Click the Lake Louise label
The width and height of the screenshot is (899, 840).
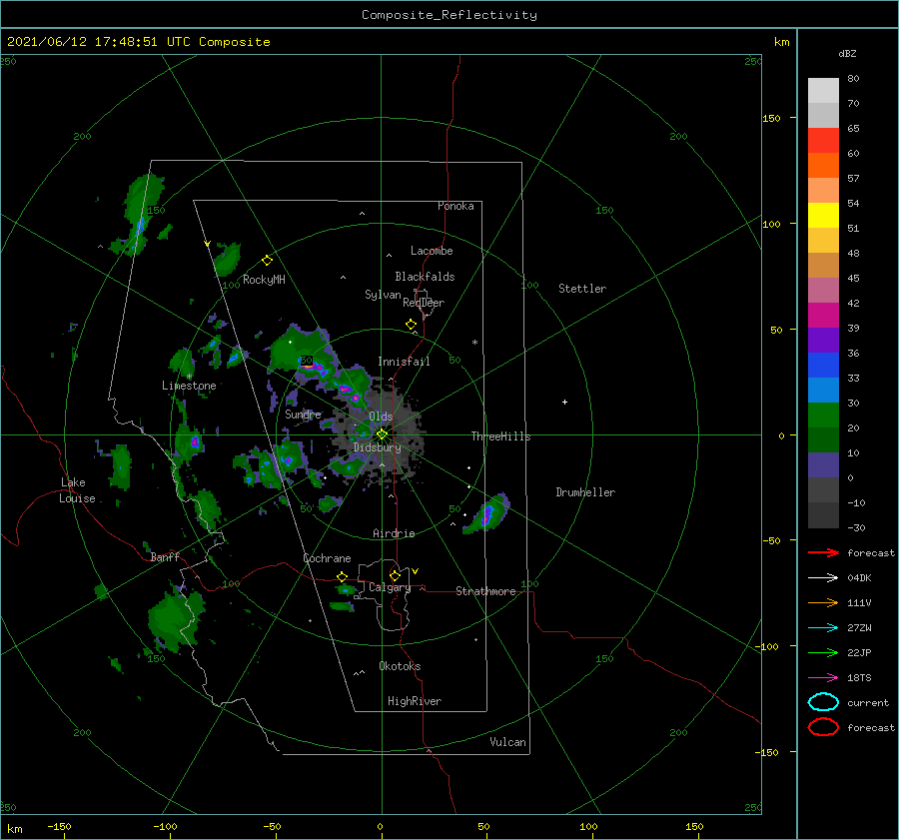click(x=77, y=490)
